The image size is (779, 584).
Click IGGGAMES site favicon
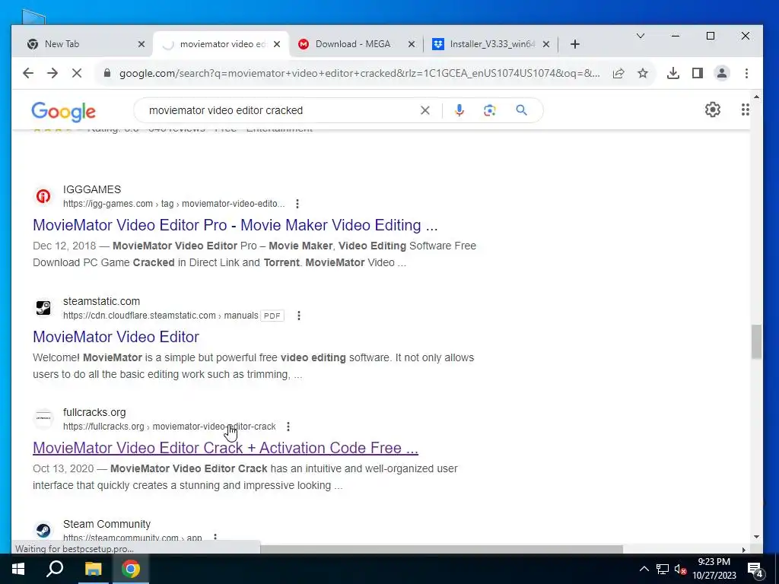pos(43,196)
